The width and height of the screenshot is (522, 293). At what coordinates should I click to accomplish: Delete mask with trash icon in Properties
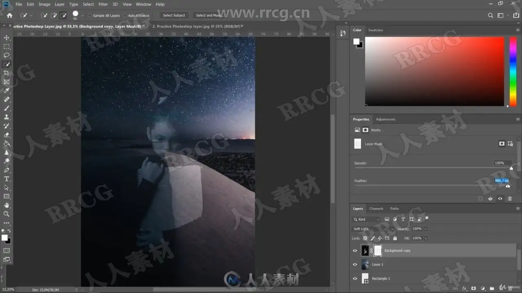[510, 199]
